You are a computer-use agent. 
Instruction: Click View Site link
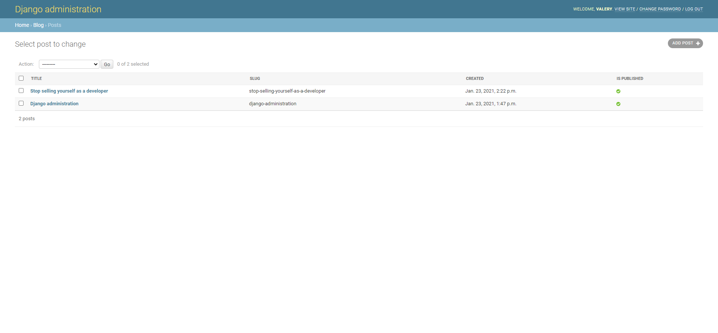tap(625, 9)
